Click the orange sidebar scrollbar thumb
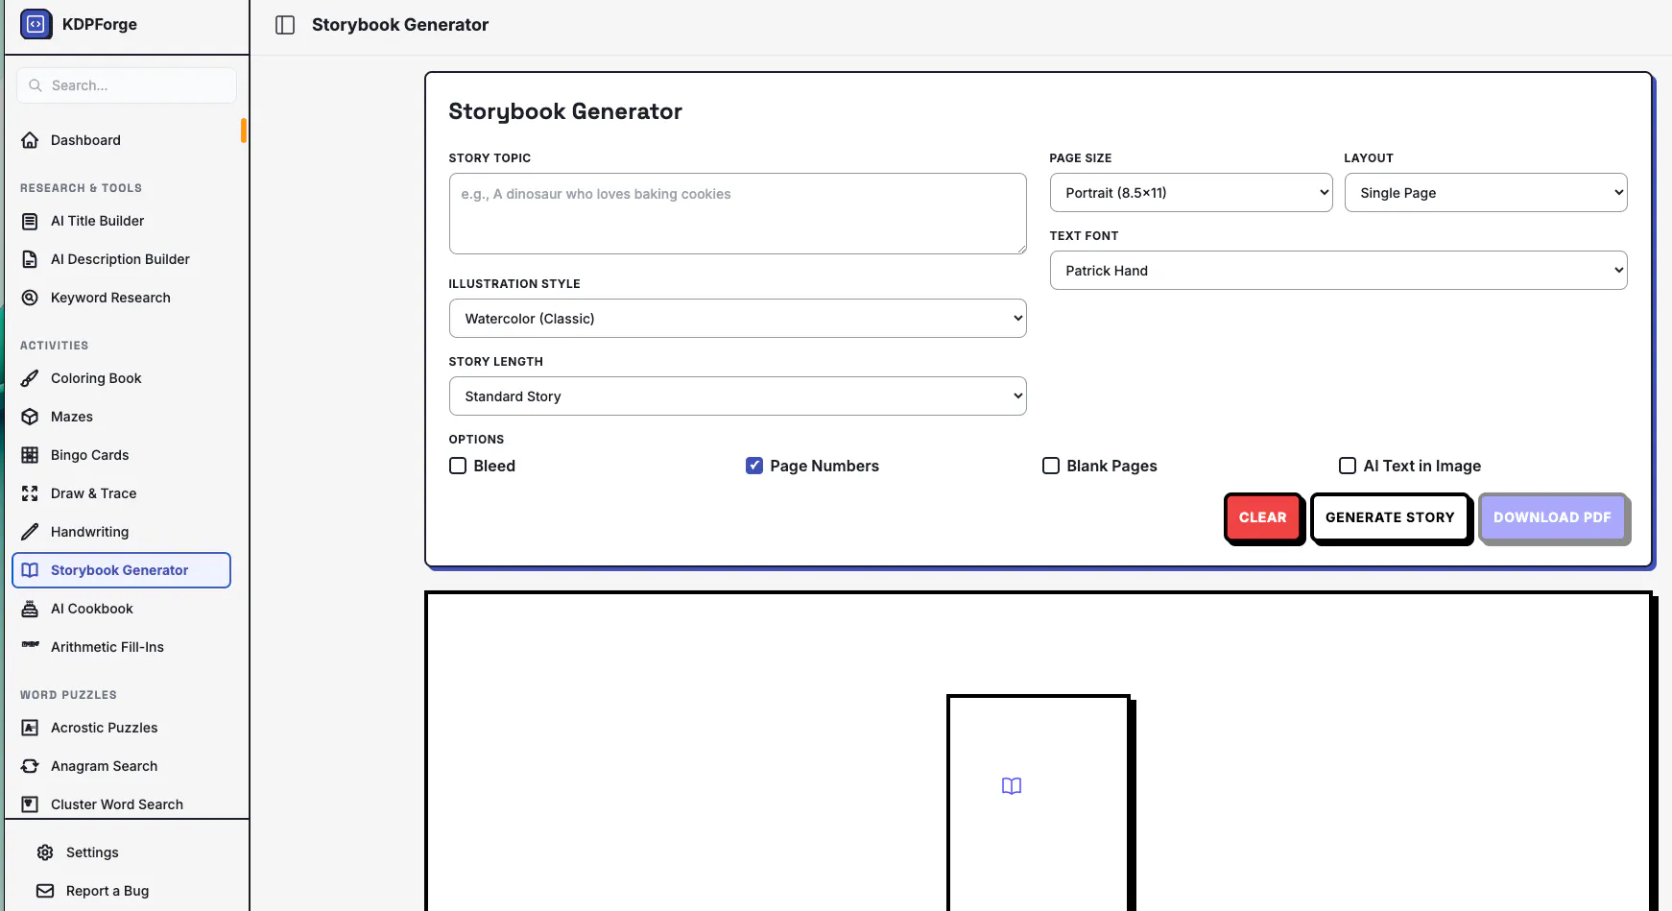Image resolution: width=1672 pixels, height=911 pixels. (244, 131)
